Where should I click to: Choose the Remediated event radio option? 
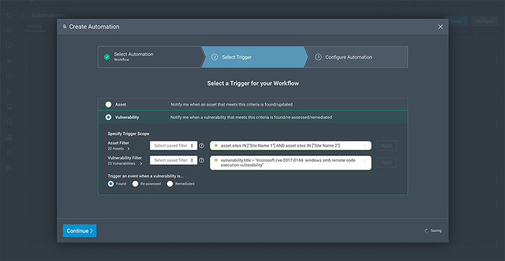170,183
